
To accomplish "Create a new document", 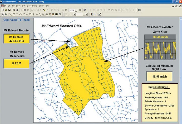I will tap(3, 10).
